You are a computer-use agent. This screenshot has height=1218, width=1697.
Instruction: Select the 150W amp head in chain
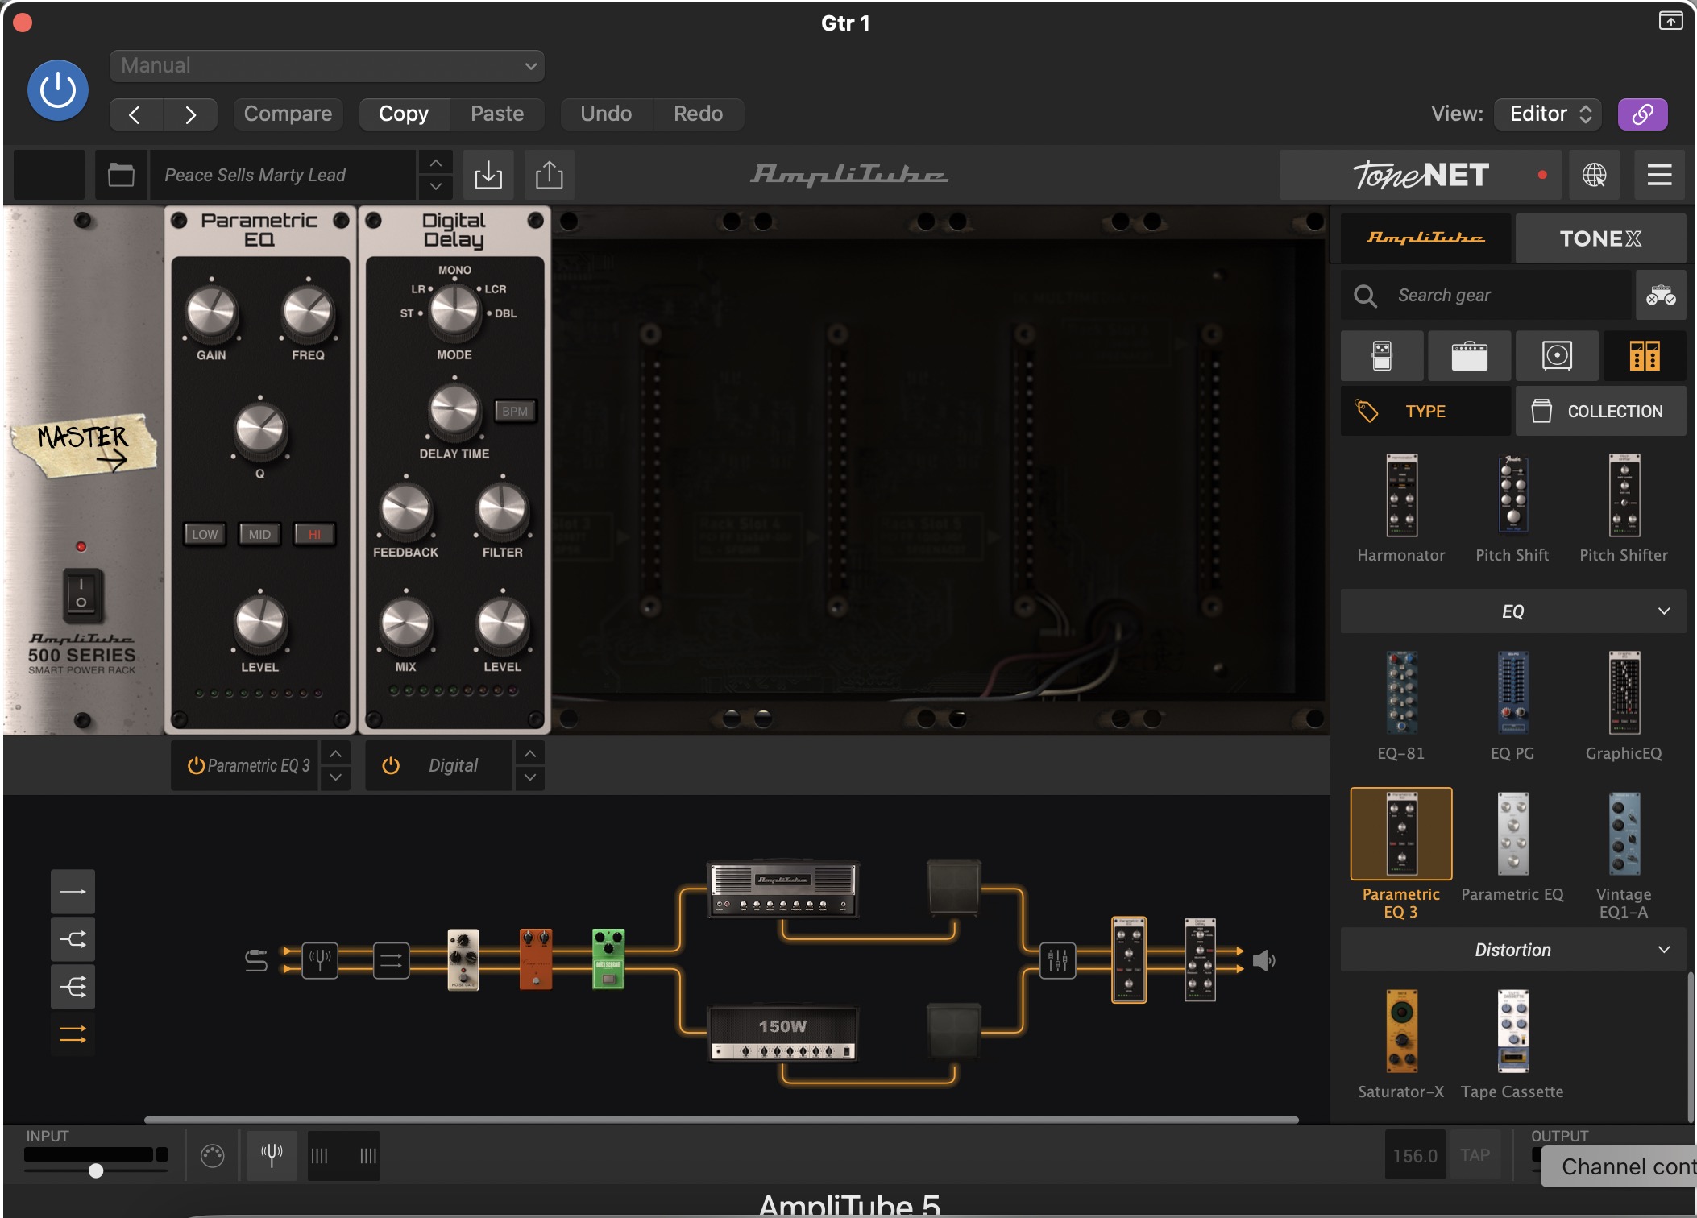783,1034
